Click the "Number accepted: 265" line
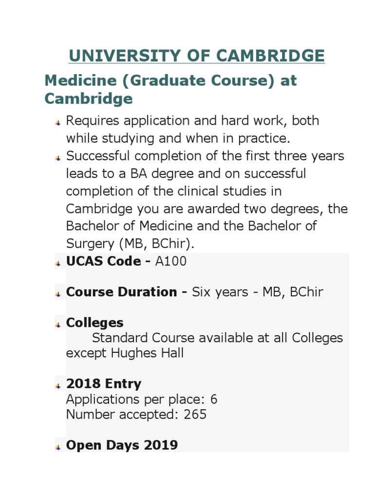 [136, 415]
